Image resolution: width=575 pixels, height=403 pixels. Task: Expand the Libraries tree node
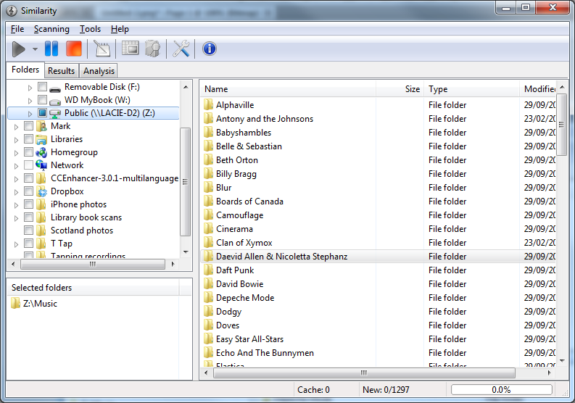[x=16, y=140]
